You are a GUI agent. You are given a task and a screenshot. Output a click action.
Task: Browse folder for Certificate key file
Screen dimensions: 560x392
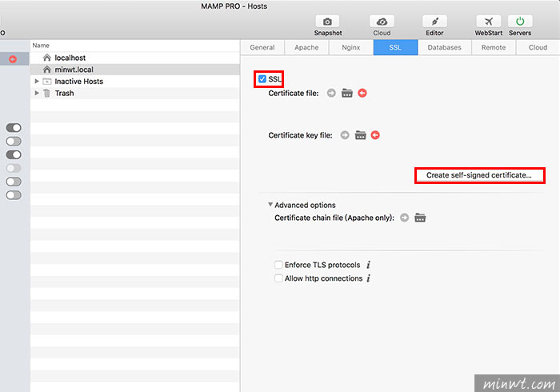click(x=360, y=135)
